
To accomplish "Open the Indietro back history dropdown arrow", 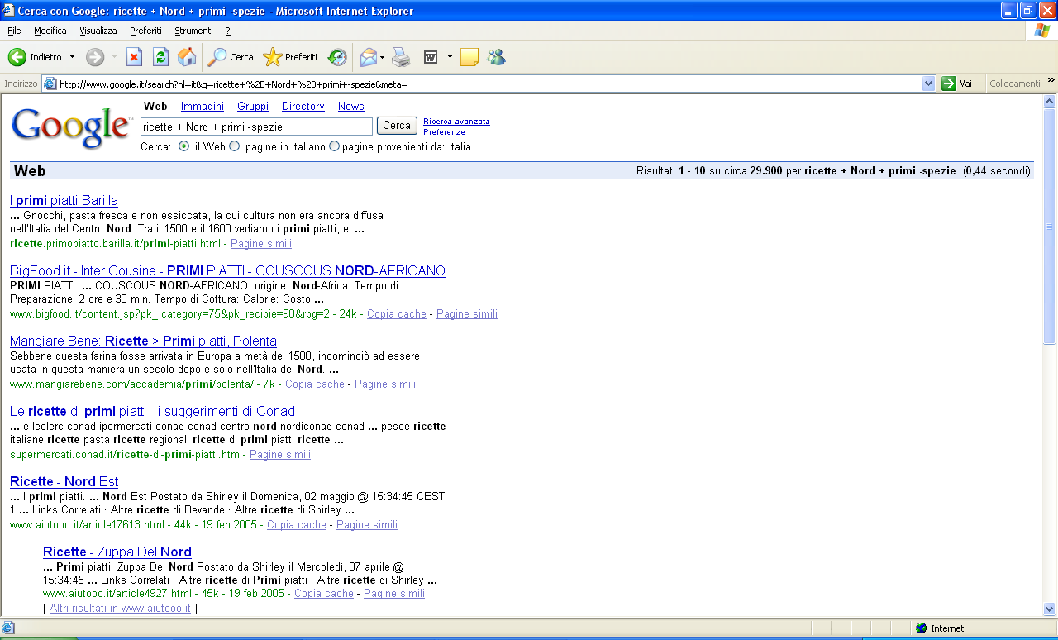I will click(72, 57).
